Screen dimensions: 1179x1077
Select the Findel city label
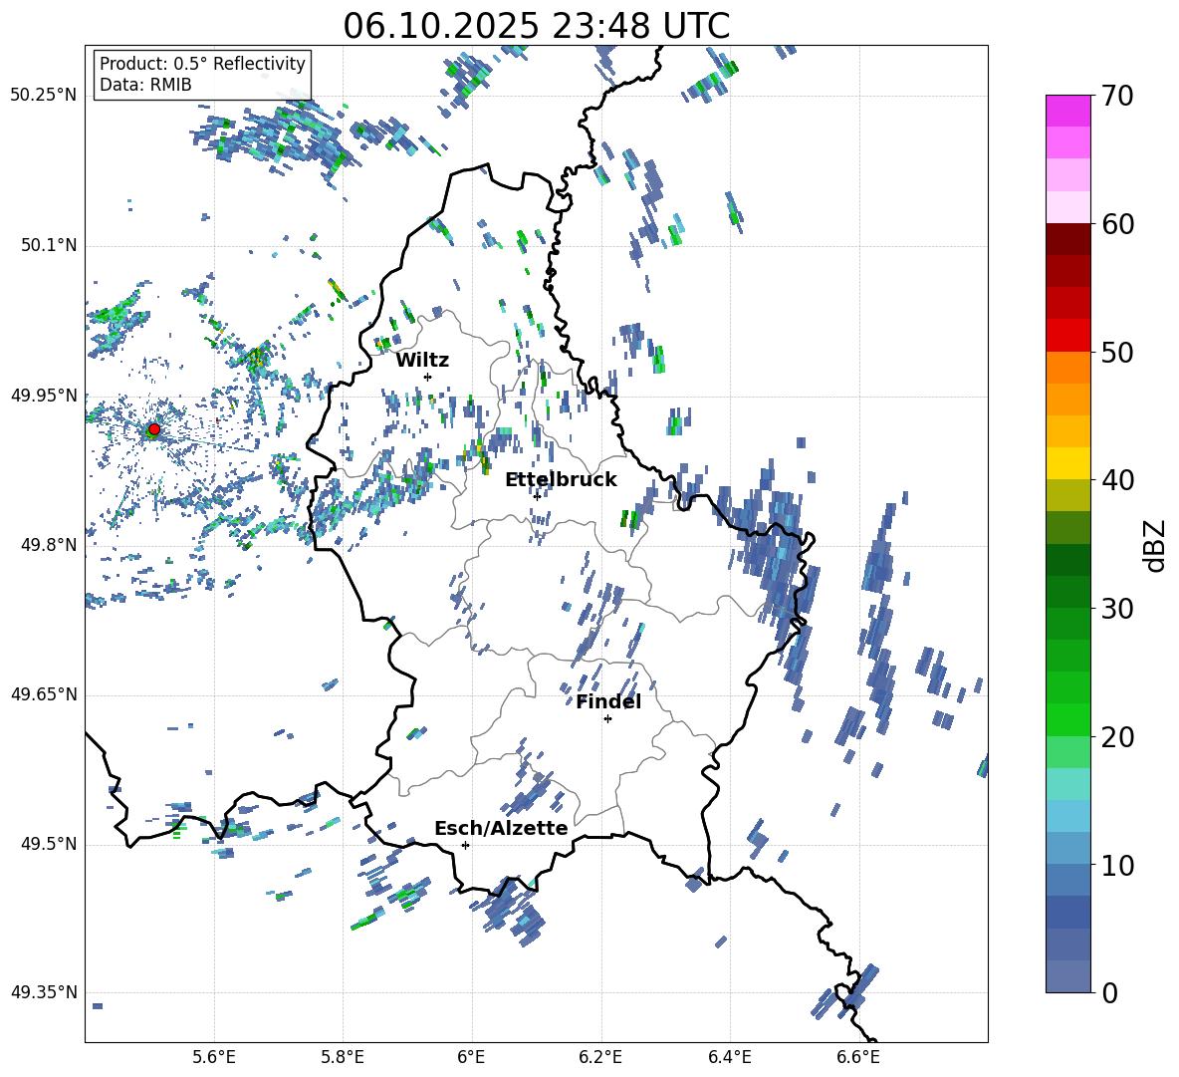[608, 702]
